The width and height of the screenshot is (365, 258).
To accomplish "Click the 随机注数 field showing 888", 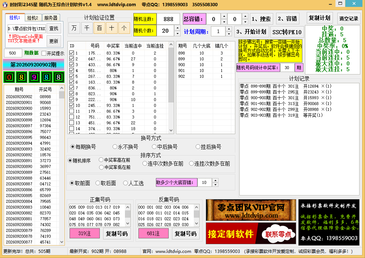I will [x=168, y=19].
